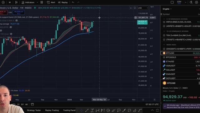Select XRP.D+BNB.D+SOL.D+ADA watchlist row
200x113 pixels.
click(x=180, y=22)
